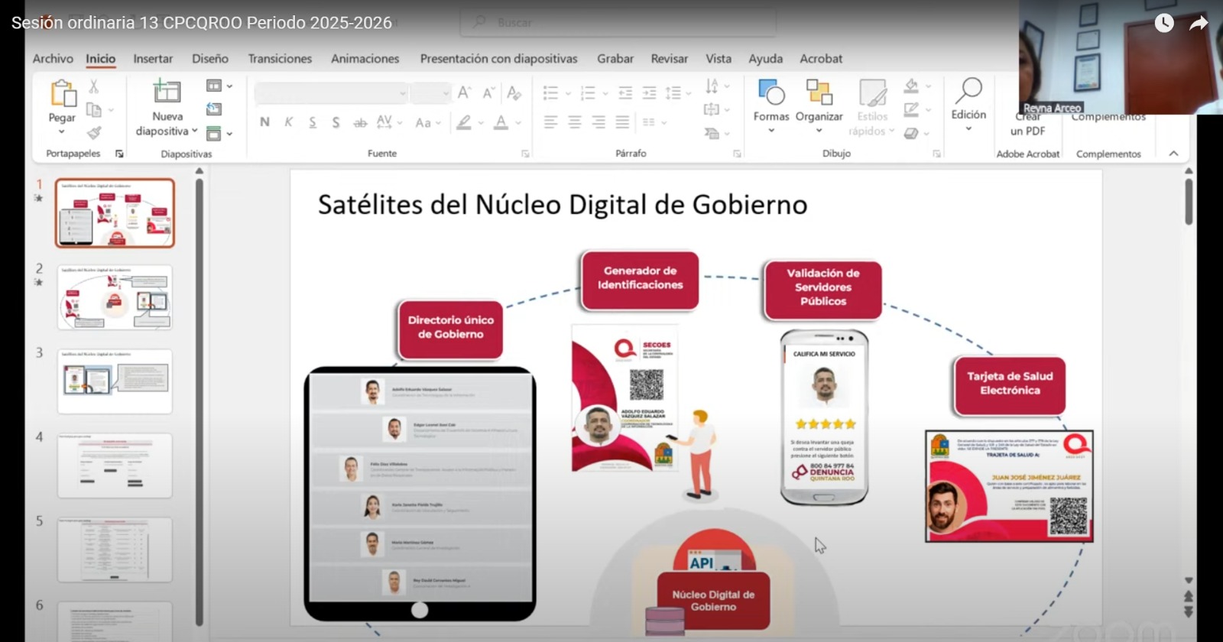Click the YouTube share arrow button

click(x=1199, y=23)
